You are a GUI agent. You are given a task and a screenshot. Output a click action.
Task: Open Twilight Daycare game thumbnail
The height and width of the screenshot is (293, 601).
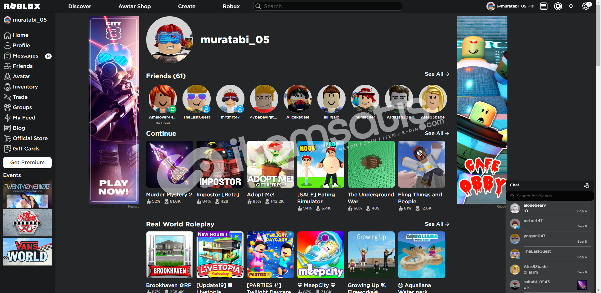pyautogui.click(x=270, y=255)
